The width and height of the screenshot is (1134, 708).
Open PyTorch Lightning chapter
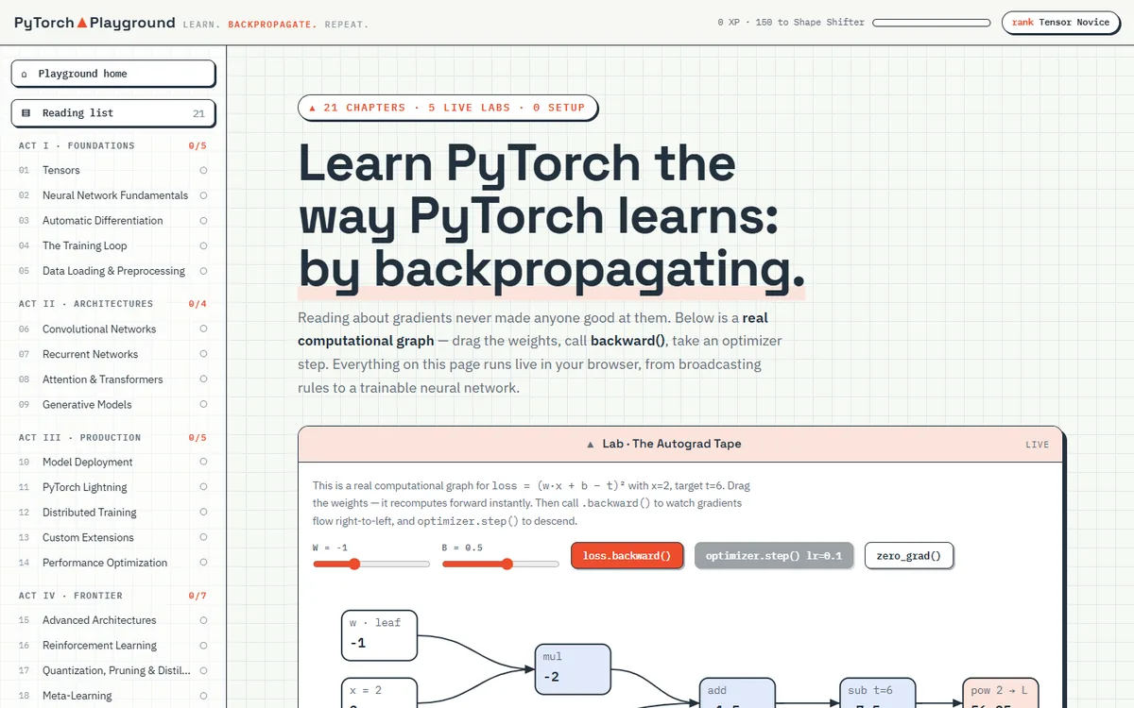[x=112, y=487]
